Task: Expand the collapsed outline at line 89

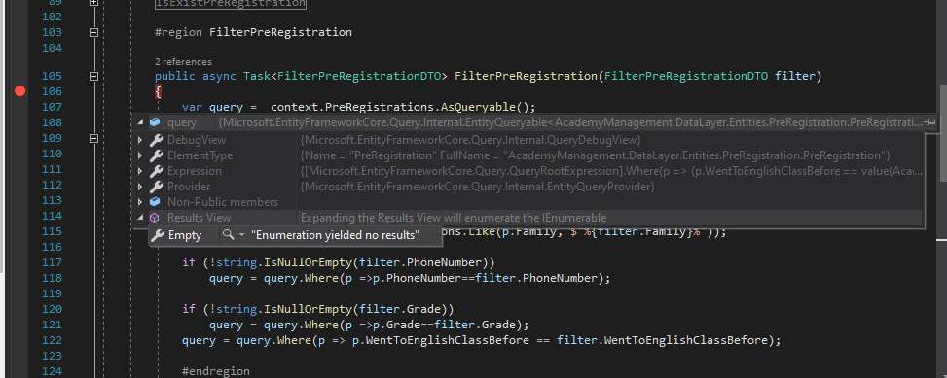Action: tap(93, 2)
